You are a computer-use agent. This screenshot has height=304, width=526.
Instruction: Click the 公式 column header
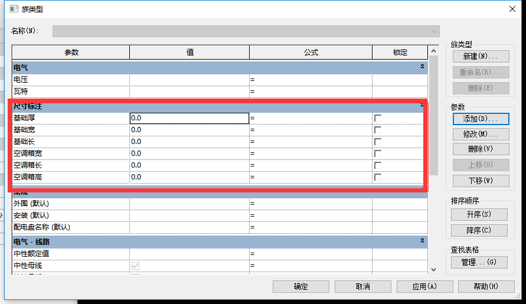311,53
